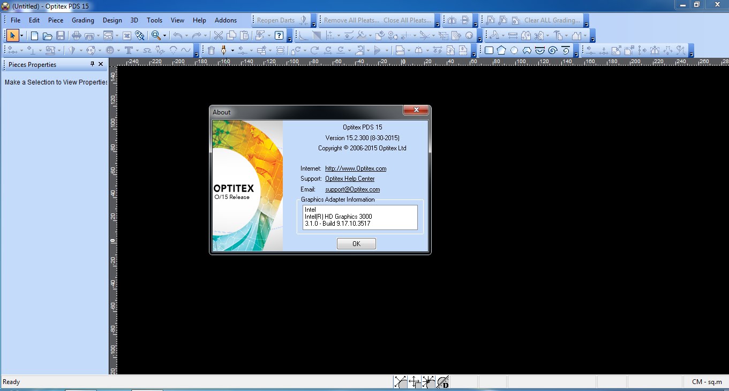This screenshot has width=729, height=391.
Task: Open the File menu
Action: tap(16, 20)
